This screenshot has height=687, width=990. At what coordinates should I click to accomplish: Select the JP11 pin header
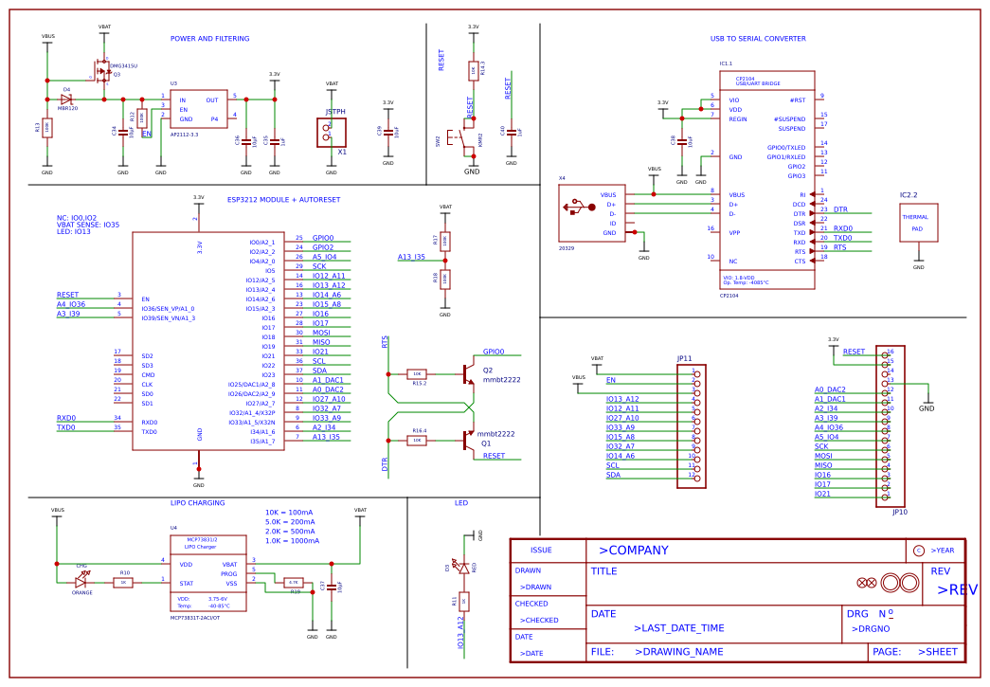[x=692, y=426]
